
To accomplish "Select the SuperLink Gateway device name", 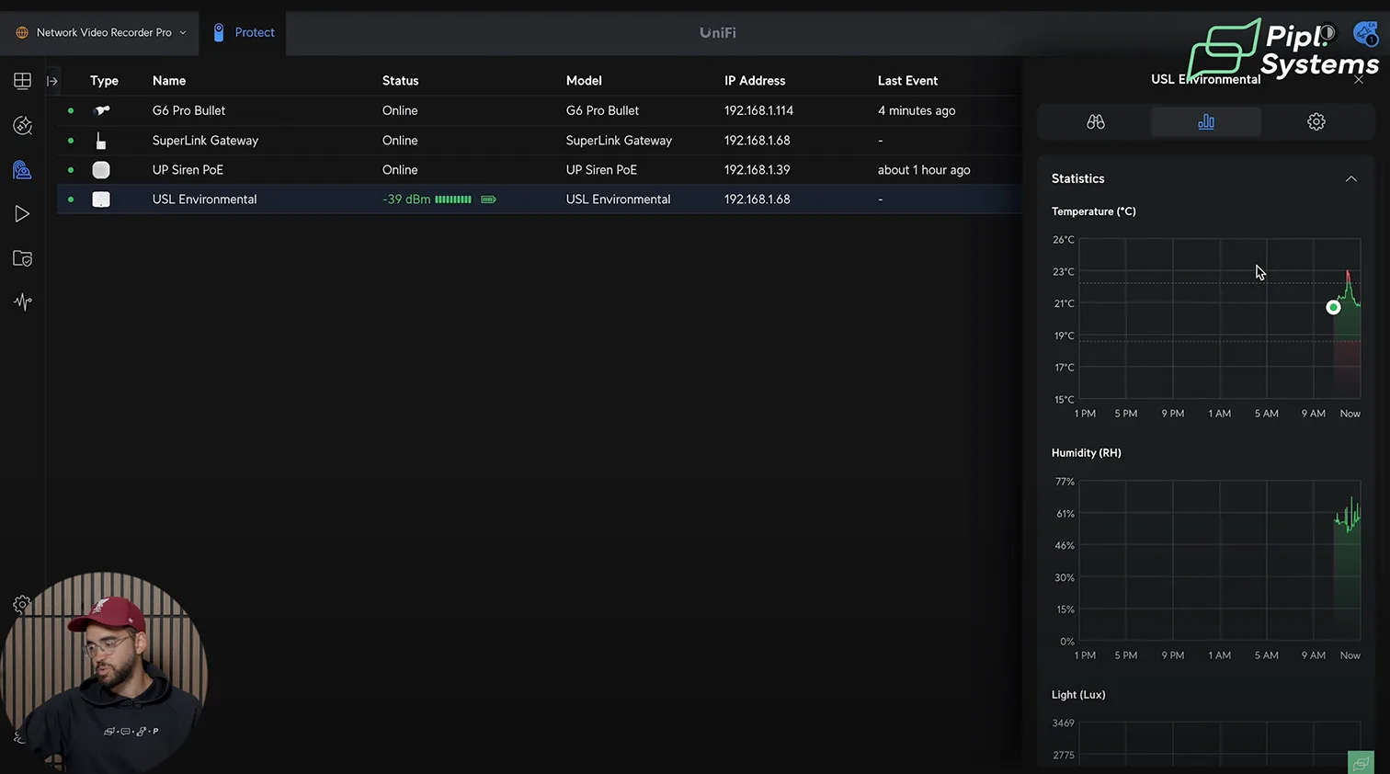I will pos(205,141).
